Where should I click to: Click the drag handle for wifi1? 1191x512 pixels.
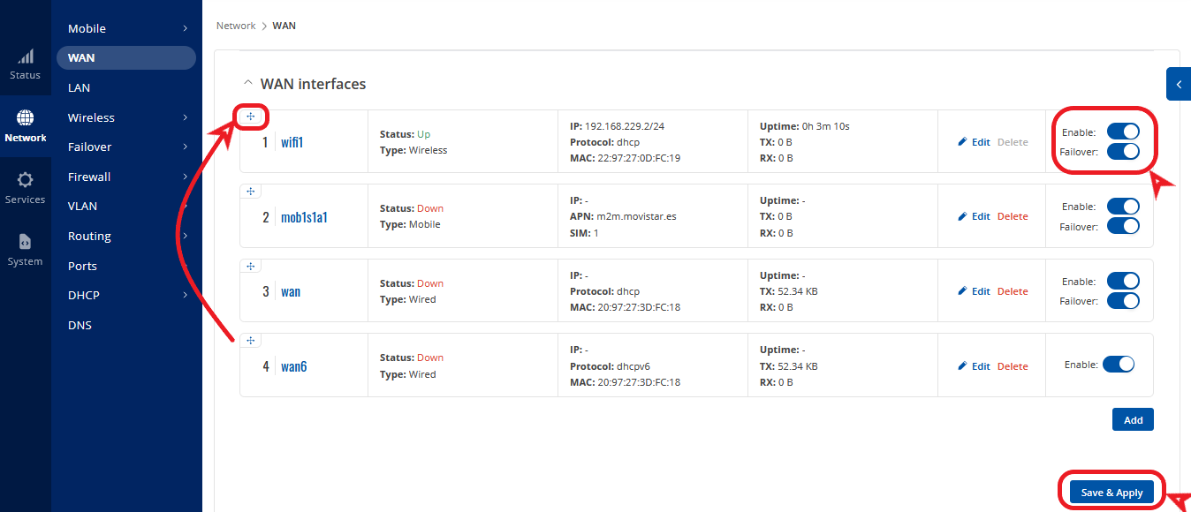(251, 117)
